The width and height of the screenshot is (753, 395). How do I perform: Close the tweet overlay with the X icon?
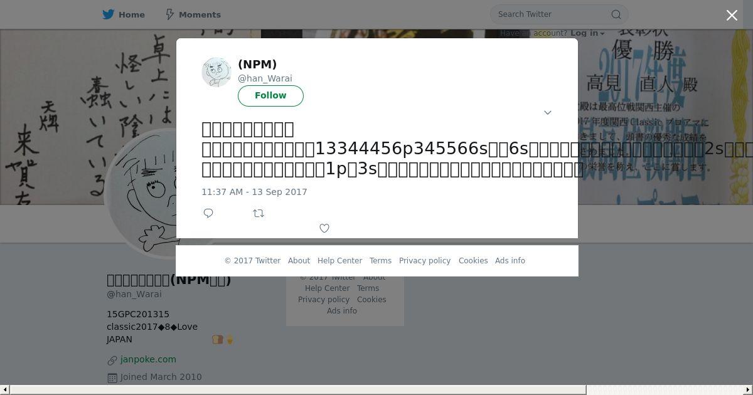tap(732, 16)
